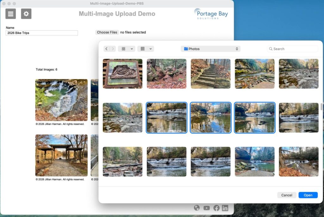Visit the website via the globe icon
The image size is (324, 217).
pyautogui.click(x=197, y=208)
